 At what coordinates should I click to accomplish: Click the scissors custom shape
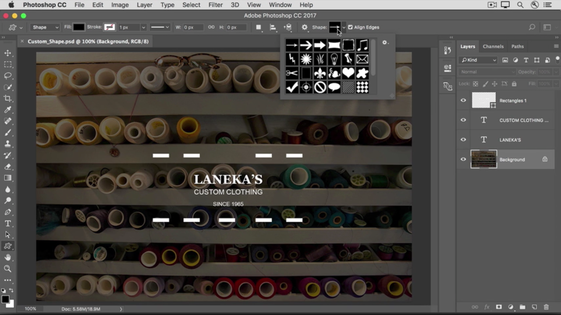292,73
